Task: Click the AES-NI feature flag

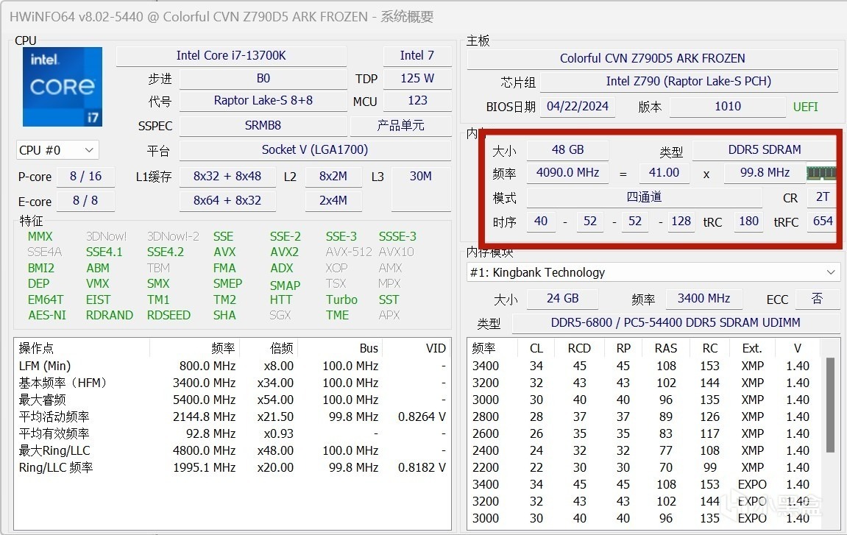Action: (47, 316)
